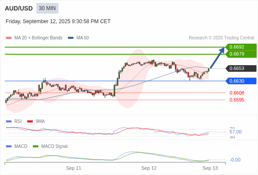Click the Sep 13 date axis label

[x=210, y=168]
